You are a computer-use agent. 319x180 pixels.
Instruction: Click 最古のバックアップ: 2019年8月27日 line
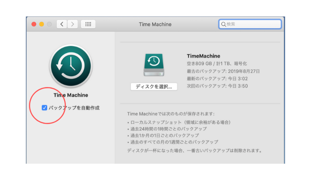click(x=223, y=71)
